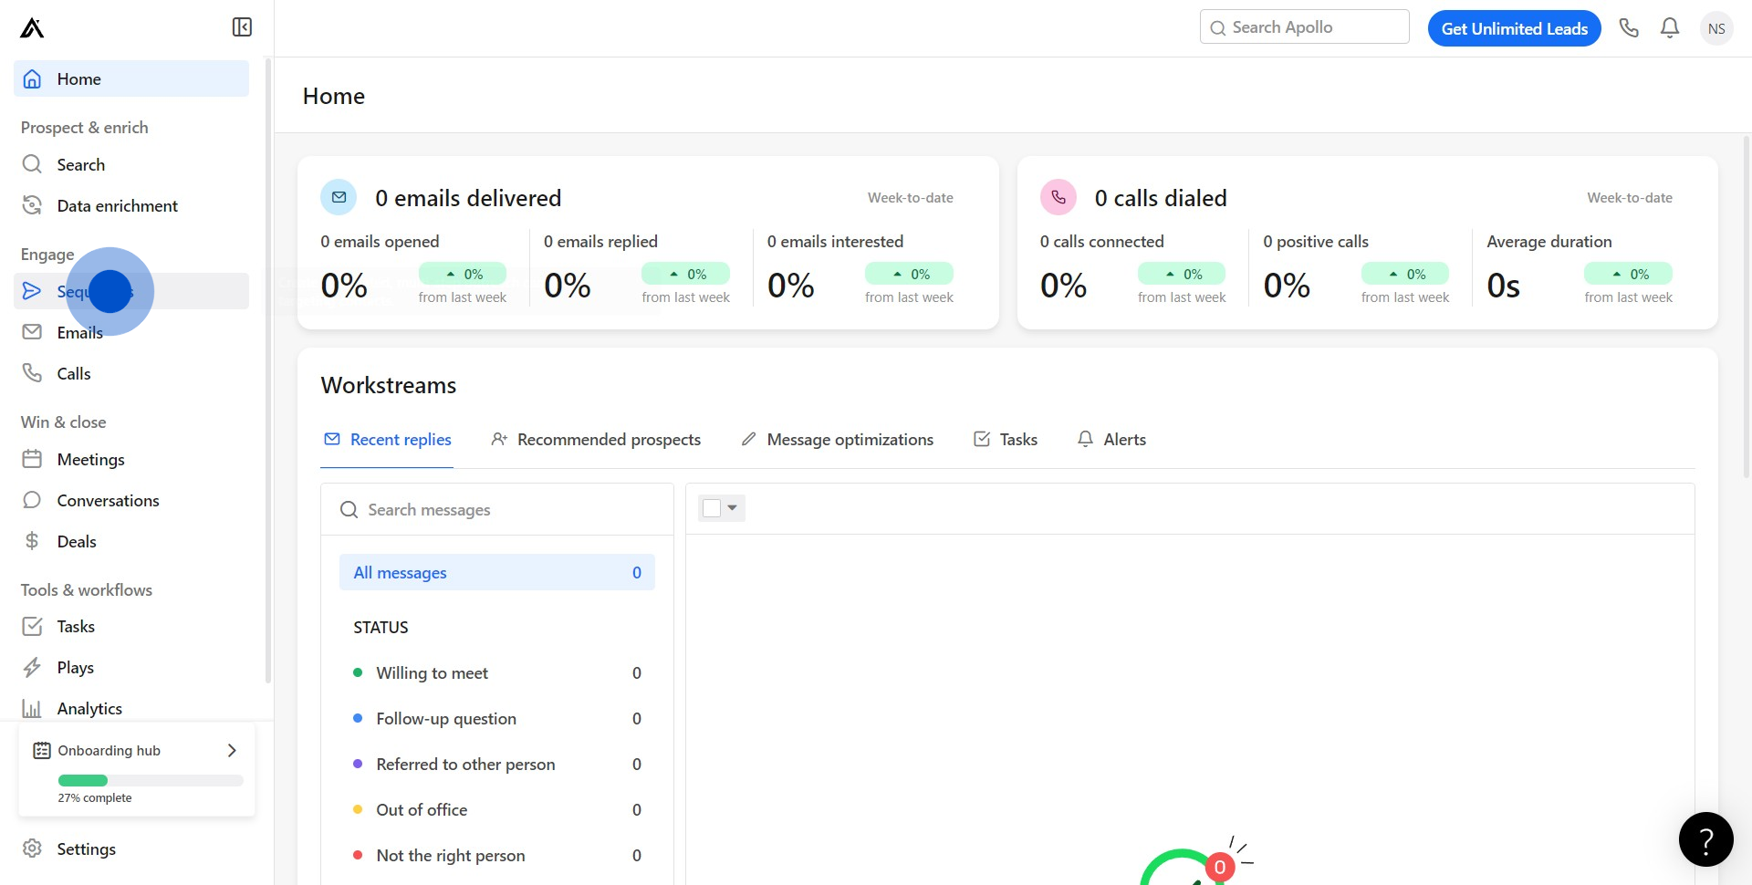The image size is (1752, 885).
Task: Open Data enrichment in sidebar
Action: 117,206
